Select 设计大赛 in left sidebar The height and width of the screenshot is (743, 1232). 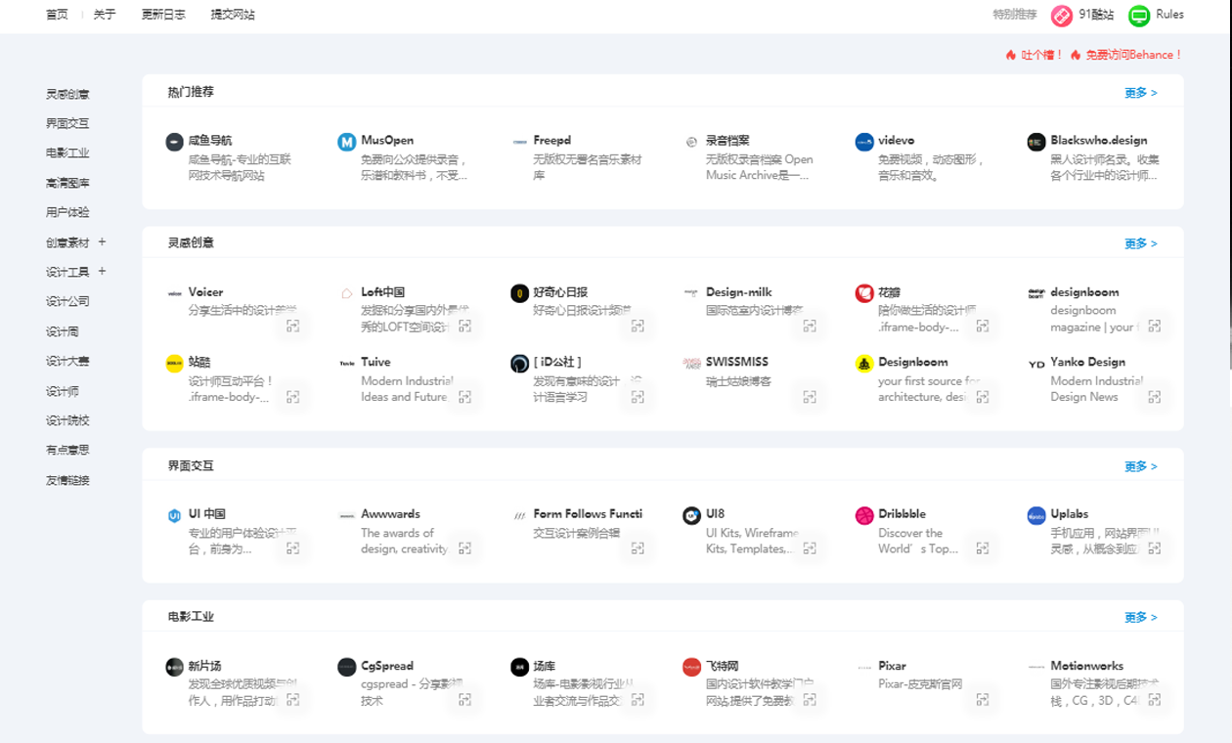click(67, 361)
